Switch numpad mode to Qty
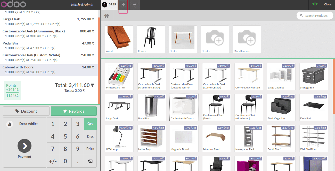Image resolution: width=335 pixels, height=171 pixels. [90, 124]
